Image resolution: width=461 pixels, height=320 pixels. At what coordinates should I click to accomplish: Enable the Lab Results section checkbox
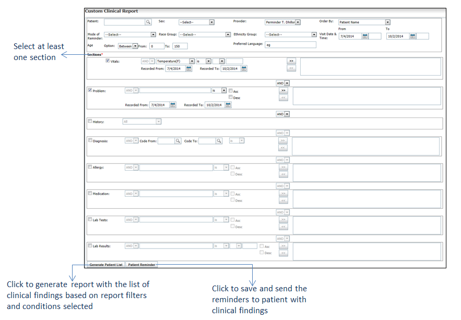(x=90, y=246)
